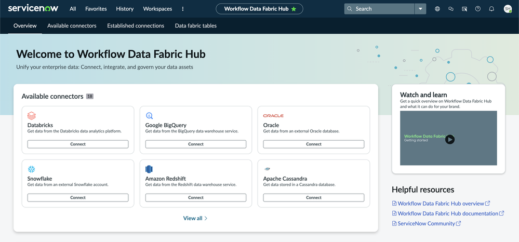
Task: Click the Google BigQuery logo icon
Action: [149, 115]
